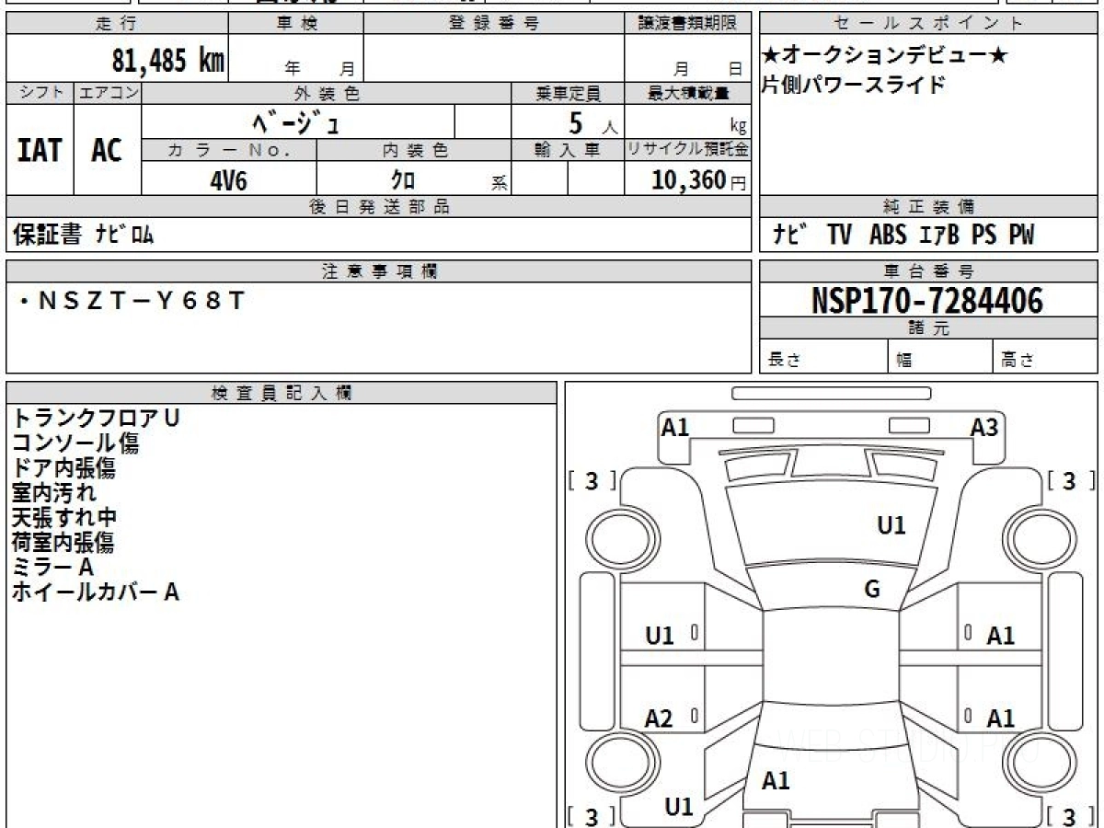Viewport: 1104px width, 828px height.
Task: Select seating capacity value 5 人
Action: (592, 122)
